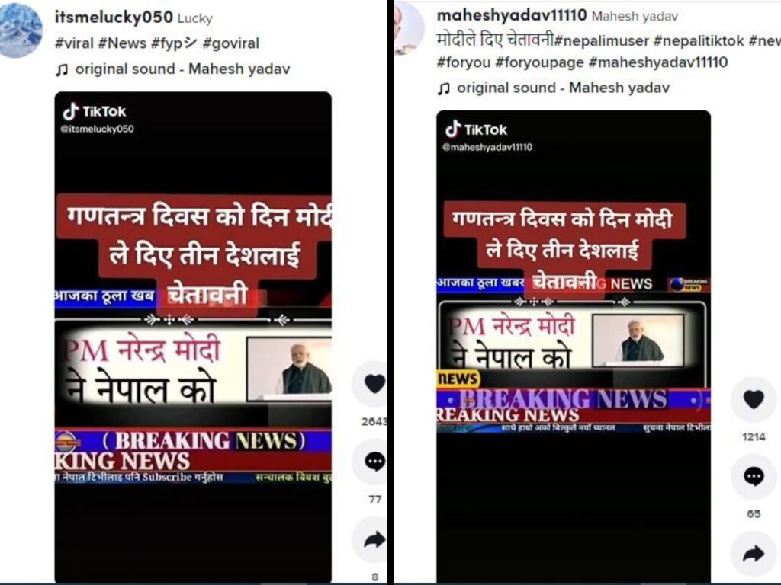Like the itsmelucky050 video via heart icon
781x585 pixels.
tap(374, 384)
